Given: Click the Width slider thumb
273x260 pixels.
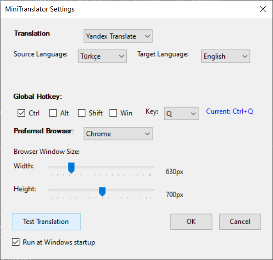Looking at the screenshot, I should click(71, 168).
